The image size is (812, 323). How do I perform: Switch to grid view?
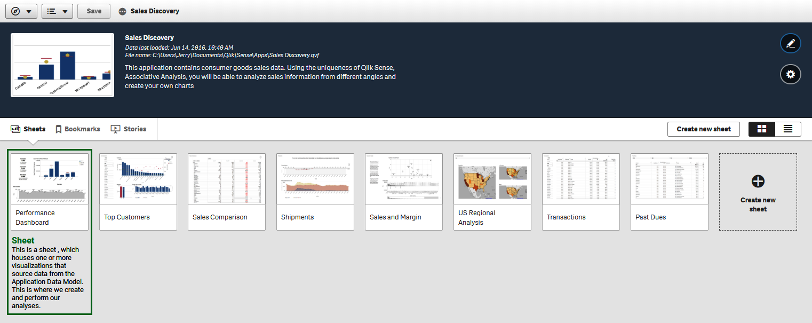click(762, 129)
